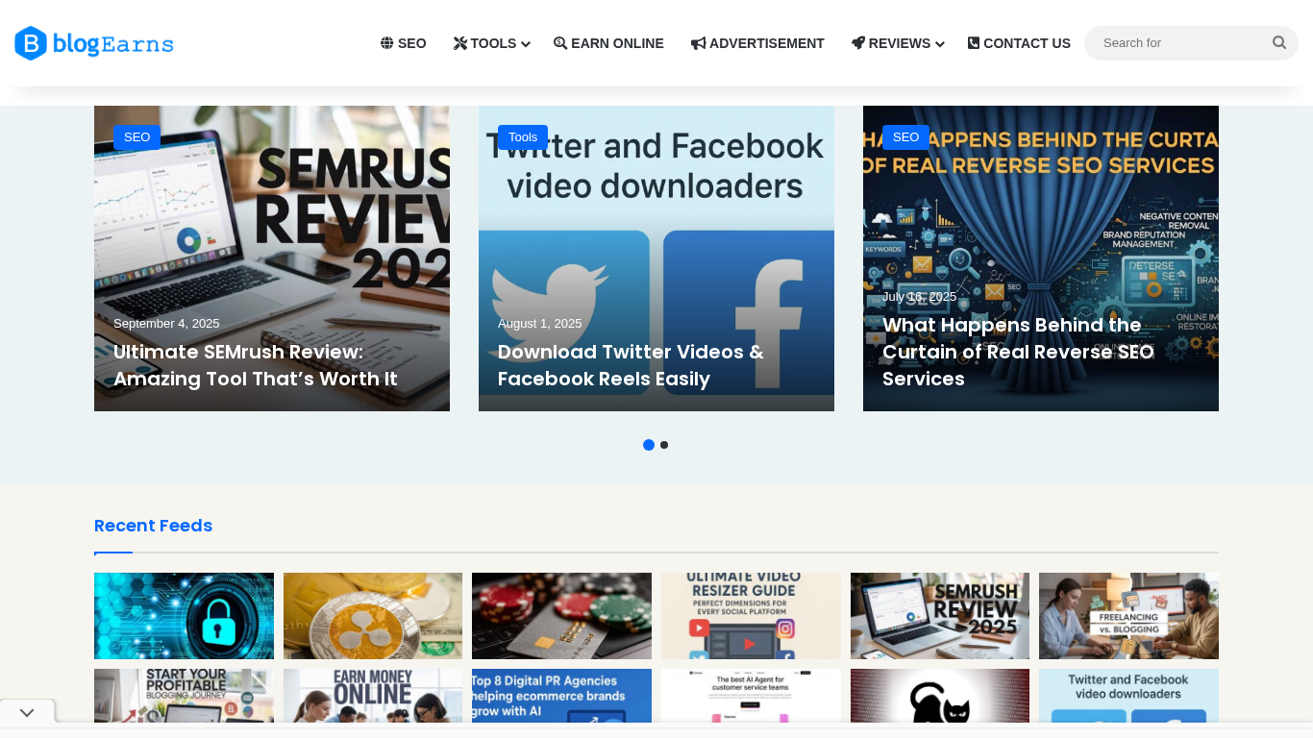Open the Advertisement menu item
This screenshot has height=738, width=1313.
[x=757, y=43]
